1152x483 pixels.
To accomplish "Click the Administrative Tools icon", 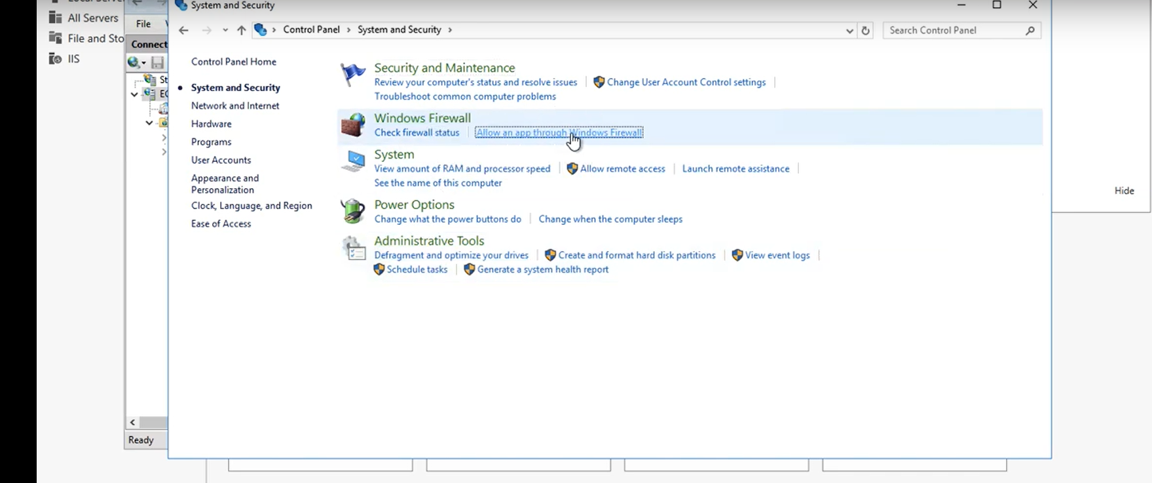I will pyautogui.click(x=353, y=248).
